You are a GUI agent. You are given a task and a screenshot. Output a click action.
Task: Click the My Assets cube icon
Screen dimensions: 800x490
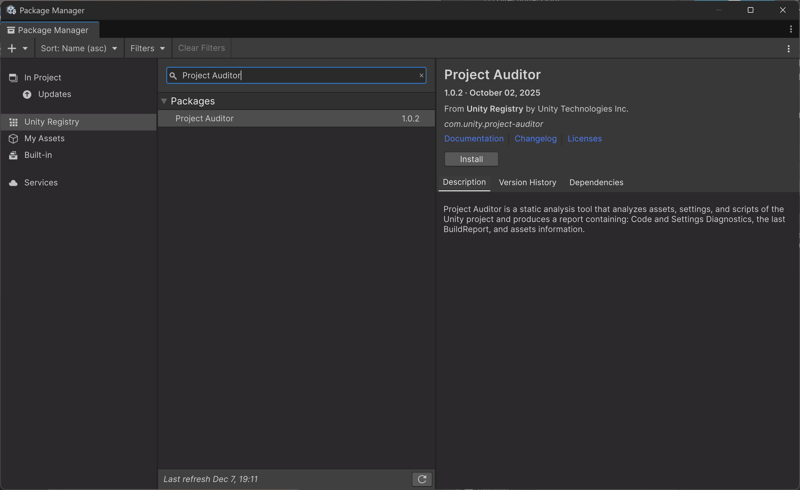click(x=13, y=139)
